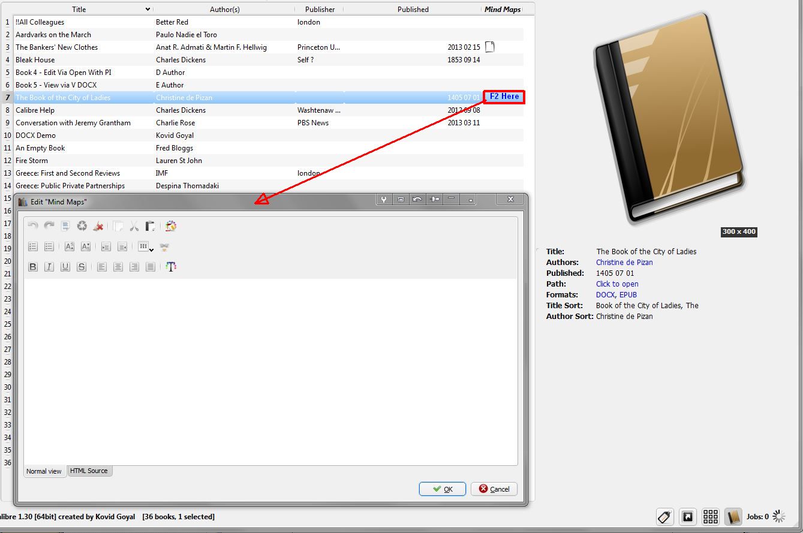Select the 'DOCX Demo' book title
Screen dimensions: 803x533
pos(35,135)
